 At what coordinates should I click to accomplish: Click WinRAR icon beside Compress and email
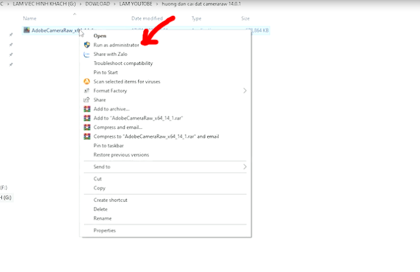[x=87, y=127]
